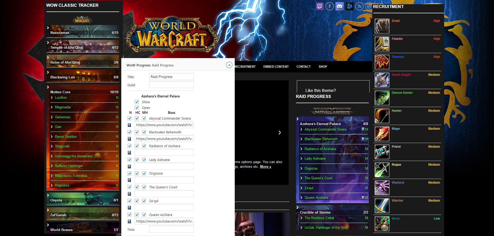Click the Paladin class icon
Screen dimensions: 494x236
(382, 44)
